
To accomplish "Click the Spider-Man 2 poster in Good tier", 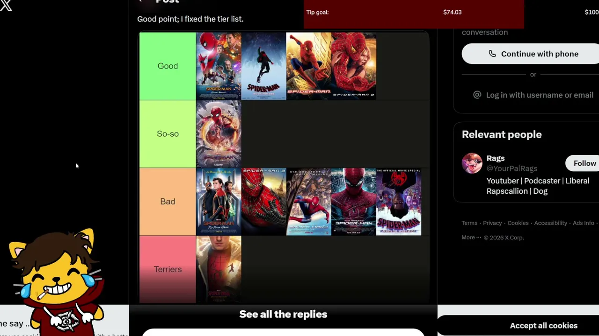I will click(x=353, y=66).
